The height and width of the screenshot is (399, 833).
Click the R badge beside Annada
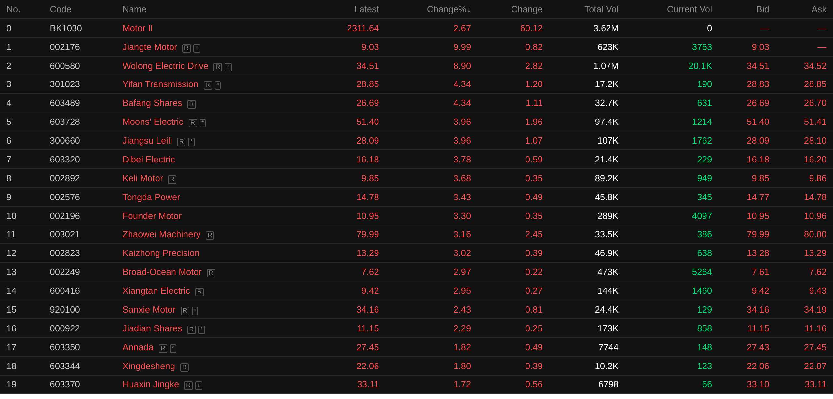pos(163,348)
